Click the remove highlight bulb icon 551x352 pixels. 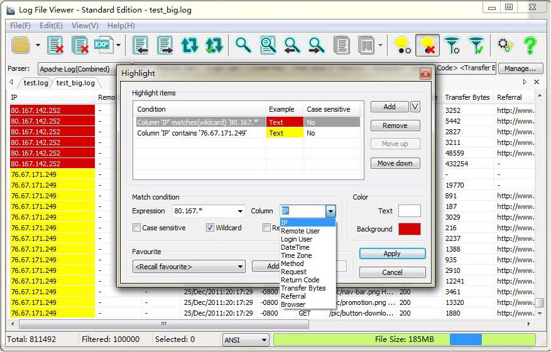[x=427, y=45]
